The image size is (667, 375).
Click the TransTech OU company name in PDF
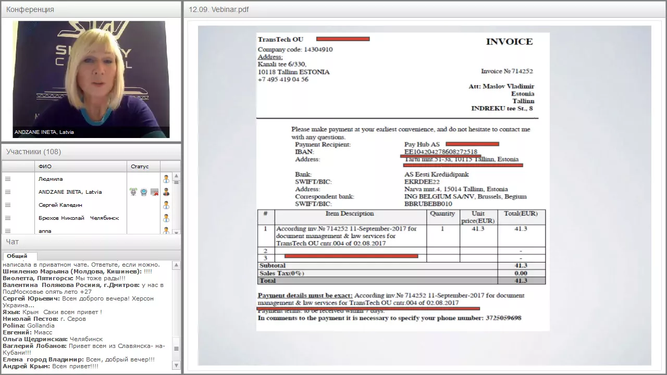[280, 40]
